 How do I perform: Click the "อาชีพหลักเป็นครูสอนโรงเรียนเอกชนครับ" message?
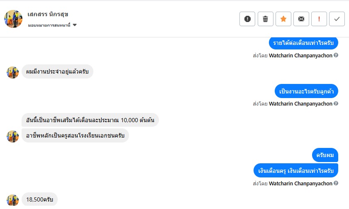pyautogui.click(x=75, y=135)
